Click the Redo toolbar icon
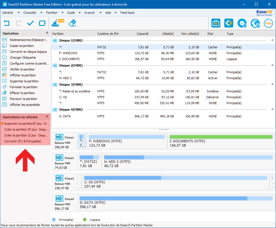276x228 pixels. [19, 23]
